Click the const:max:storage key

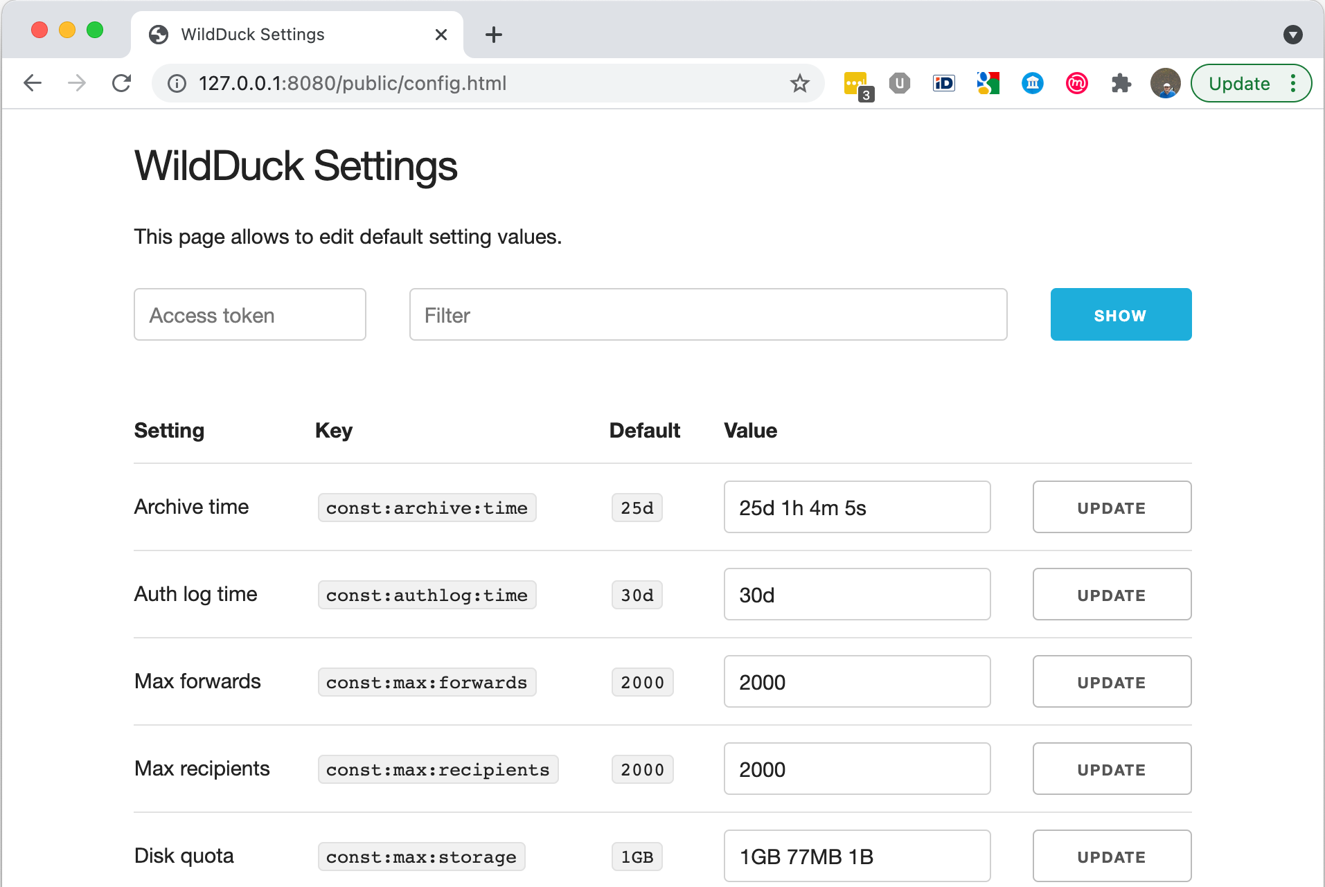click(x=422, y=857)
